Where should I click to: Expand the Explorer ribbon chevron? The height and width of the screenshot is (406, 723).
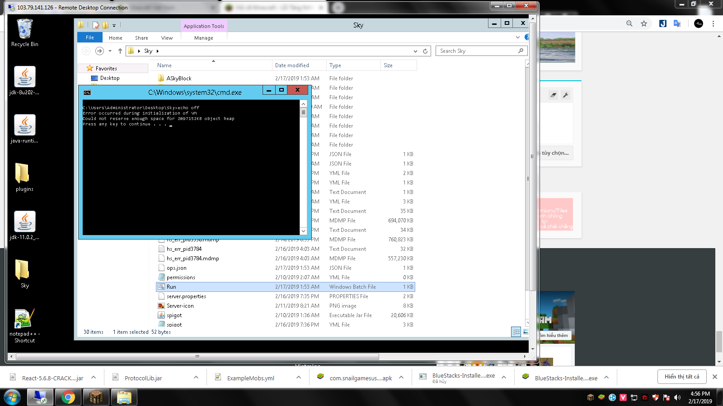(x=518, y=37)
